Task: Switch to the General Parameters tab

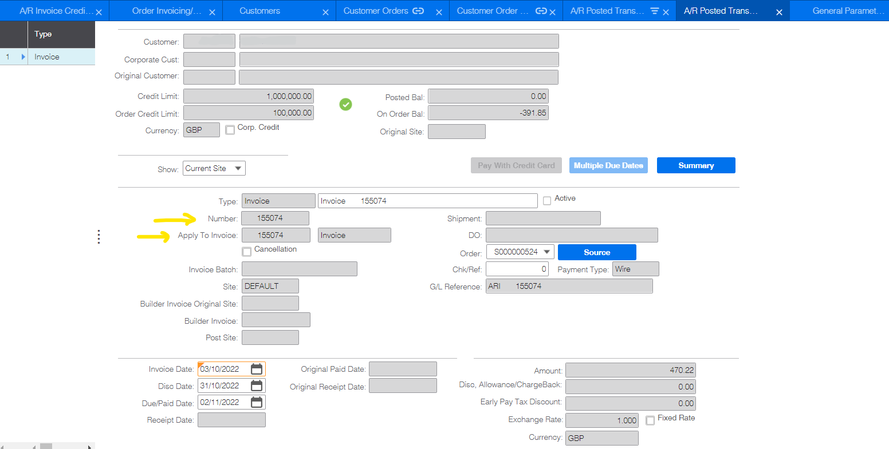Action: tap(847, 11)
